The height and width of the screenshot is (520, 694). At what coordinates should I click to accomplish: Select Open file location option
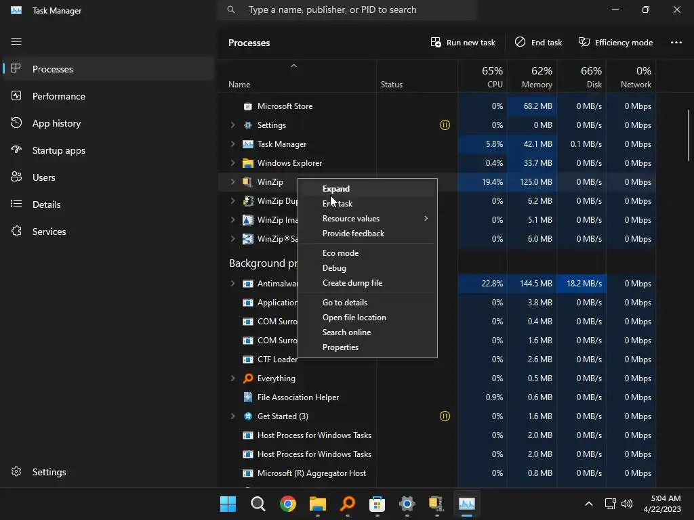367,318
